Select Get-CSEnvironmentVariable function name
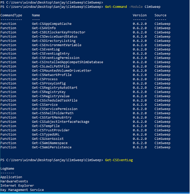This screenshot has width=190, height=194. click(x=57, y=45)
